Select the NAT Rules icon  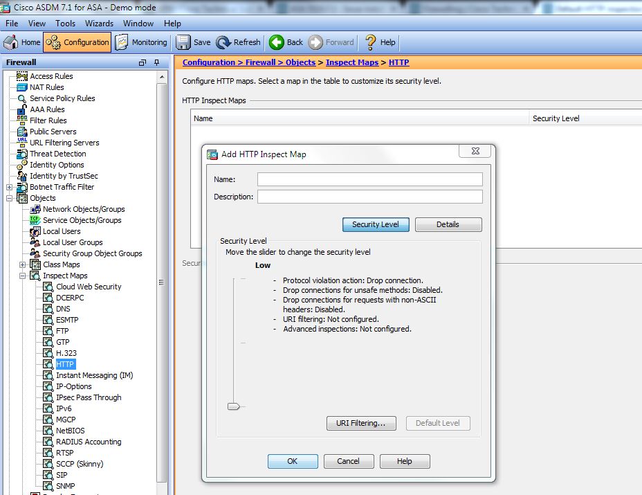pos(22,87)
